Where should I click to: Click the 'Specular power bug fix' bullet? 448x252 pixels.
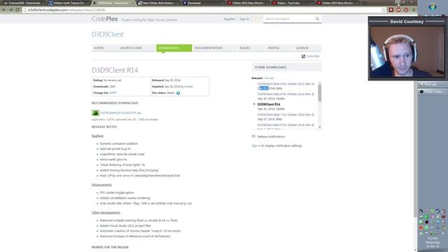tap(115, 149)
